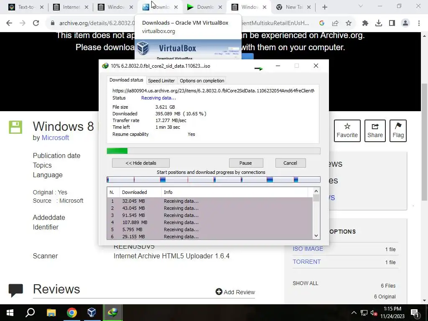
Task: Open a new browser tab
Action: [324, 8]
